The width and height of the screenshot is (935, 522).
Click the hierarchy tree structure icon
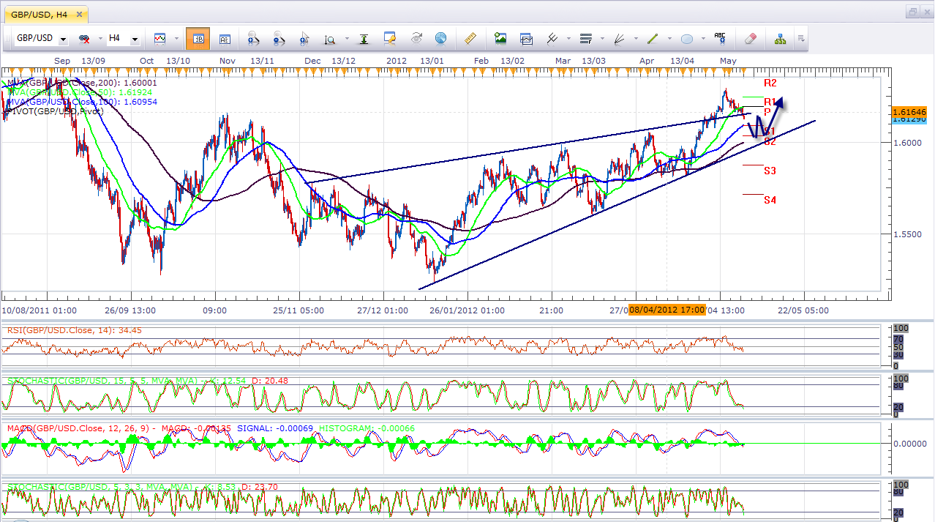coord(780,38)
